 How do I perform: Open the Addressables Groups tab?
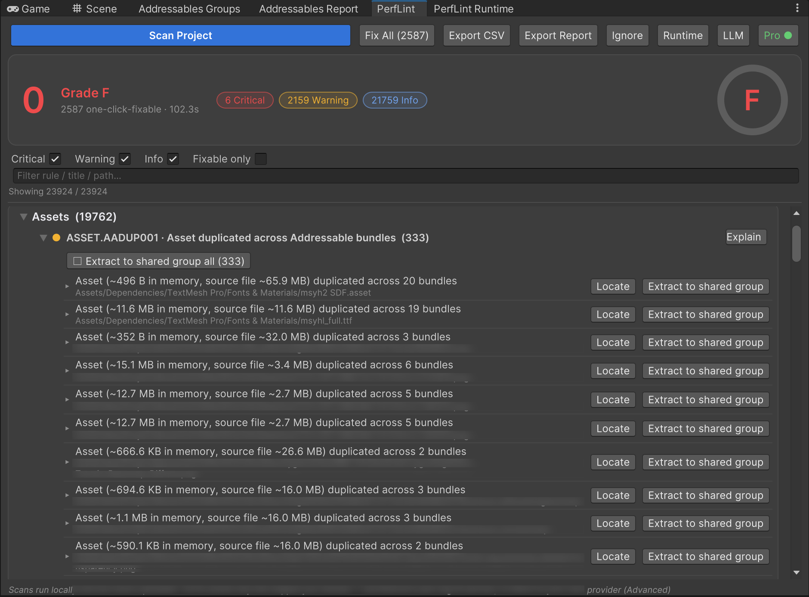(x=189, y=9)
